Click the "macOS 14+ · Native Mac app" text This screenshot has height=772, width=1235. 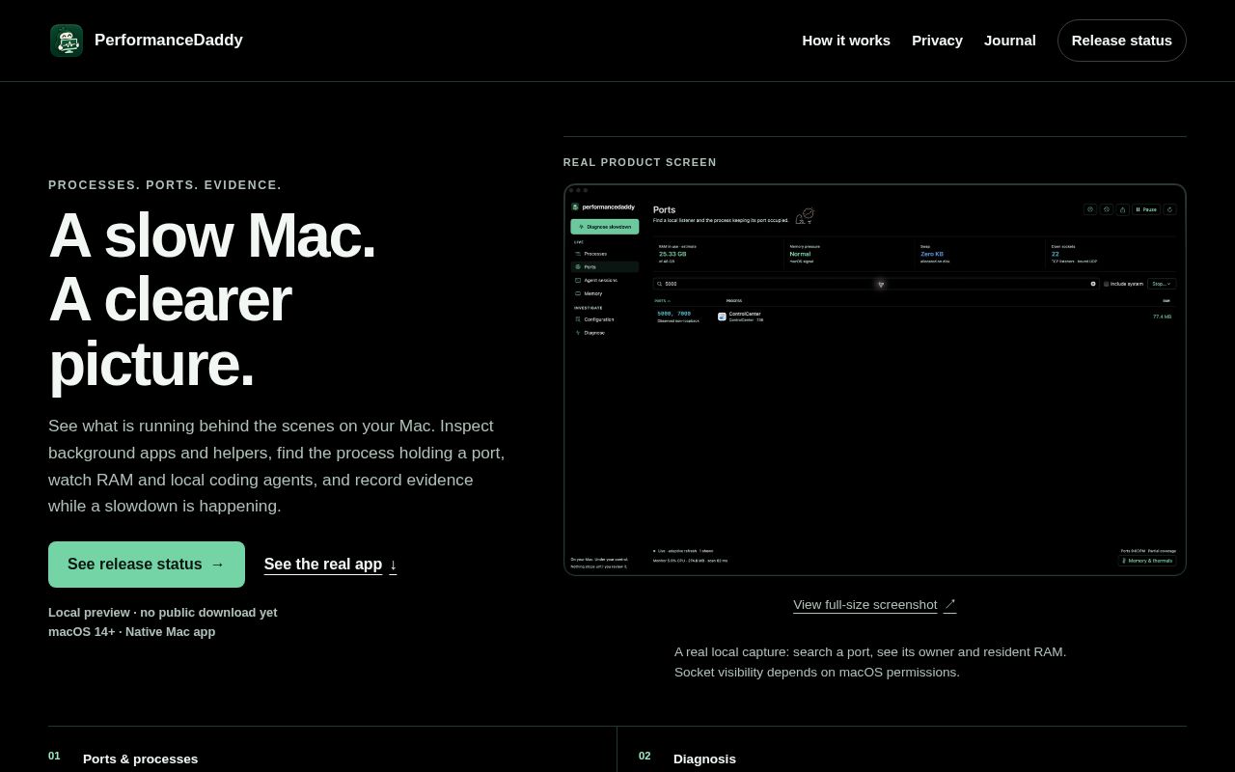click(x=132, y=632)
